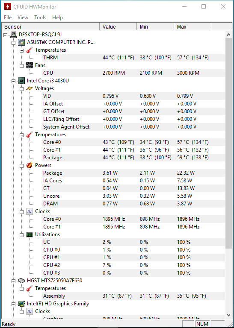
Task: Click the ASUSTeK motherboard icon
Action: 21,42
